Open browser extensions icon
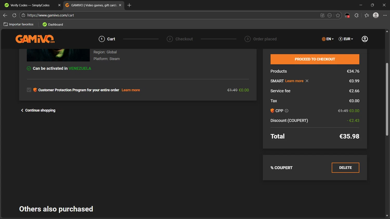The width and height of the screenshot is (390, 219). click(x=356, y=15)
